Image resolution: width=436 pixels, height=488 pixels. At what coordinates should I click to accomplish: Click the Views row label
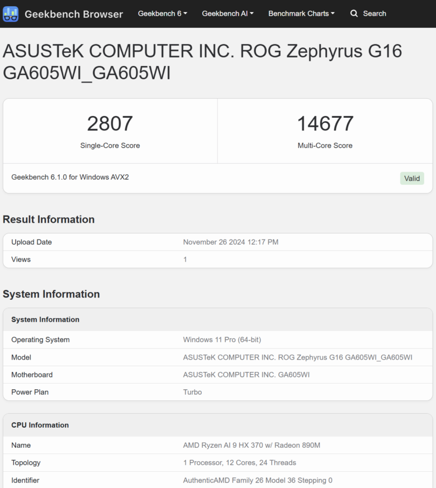21,260
